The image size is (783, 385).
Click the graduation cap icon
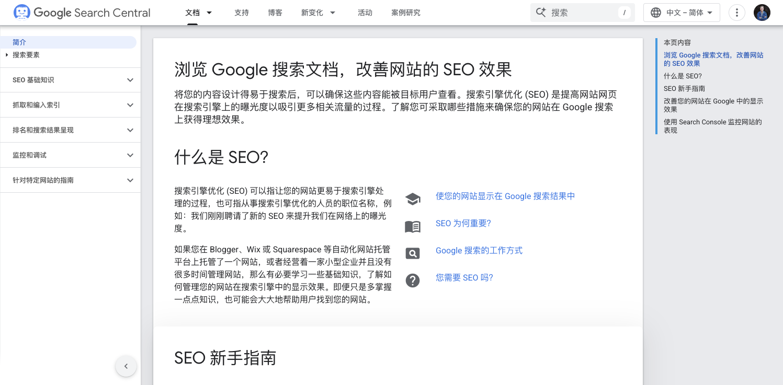pyautogui.click(x=413, y=199)
